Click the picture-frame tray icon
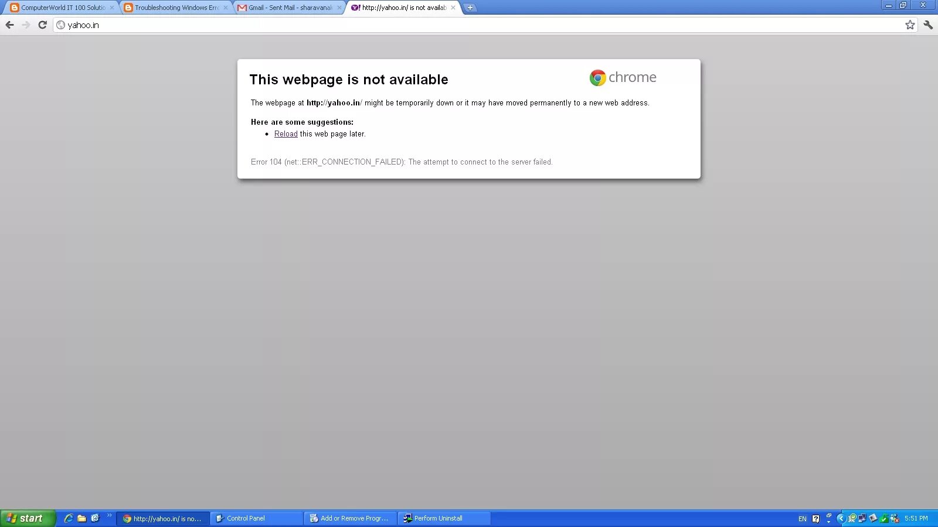The height and width of the screenshot is (527, 938). tap(873, 518)
